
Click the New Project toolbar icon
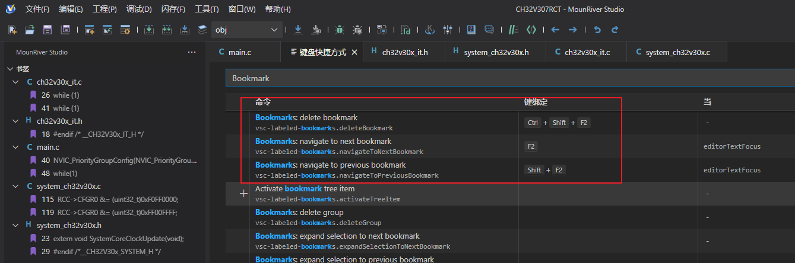point(90,30)
